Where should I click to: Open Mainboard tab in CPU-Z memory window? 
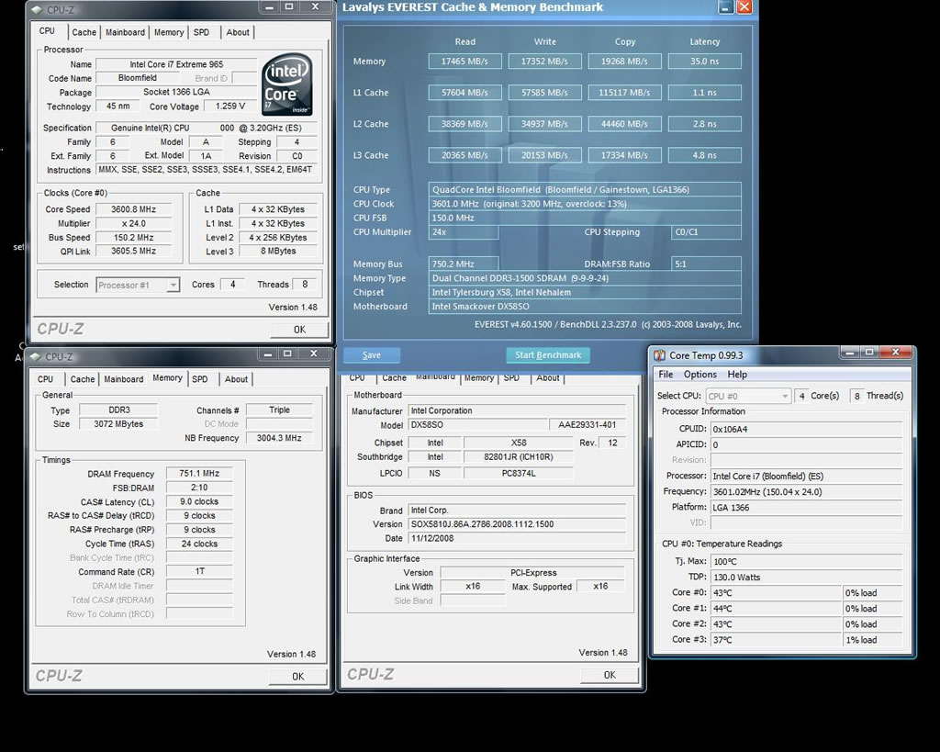pos(124,379)
